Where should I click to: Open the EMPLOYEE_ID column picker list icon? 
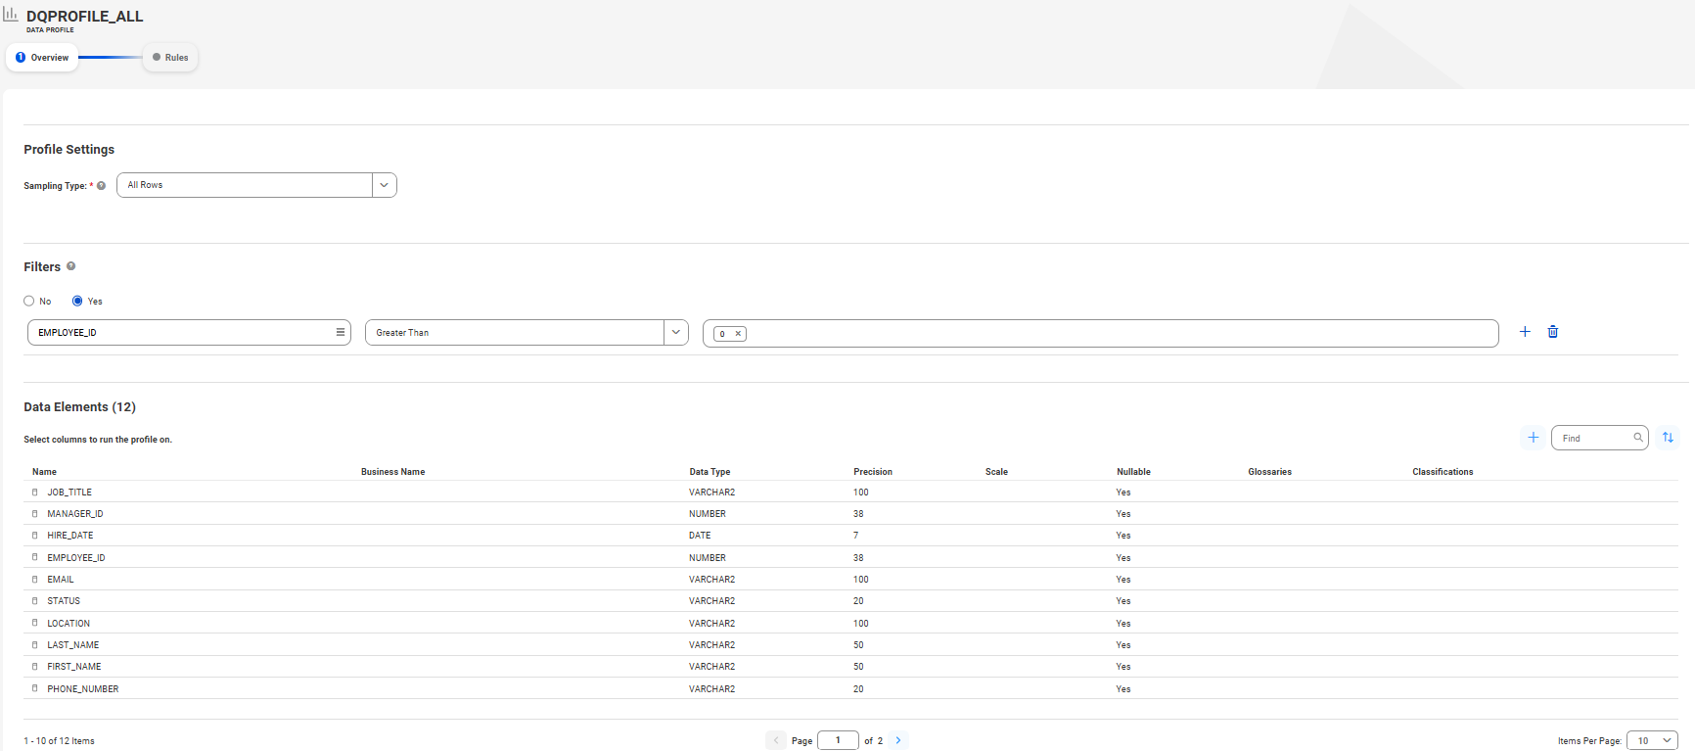341,332
